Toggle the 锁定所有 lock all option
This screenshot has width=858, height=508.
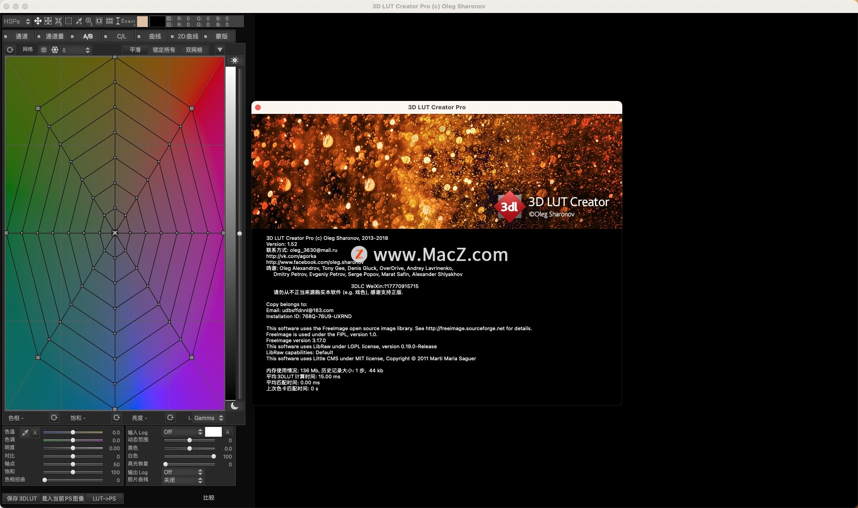click(x=164, y=50)
